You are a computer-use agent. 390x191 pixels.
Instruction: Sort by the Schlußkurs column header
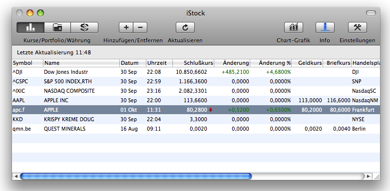[193, 63]
